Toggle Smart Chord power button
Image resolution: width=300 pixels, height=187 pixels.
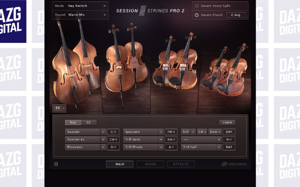(197, 15)
